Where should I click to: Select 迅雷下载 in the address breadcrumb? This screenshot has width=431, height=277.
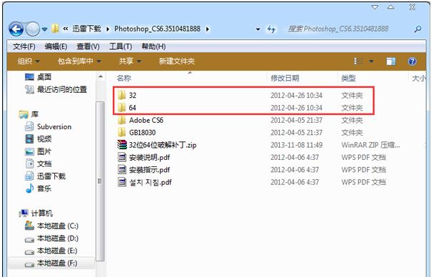coord(86,29)
